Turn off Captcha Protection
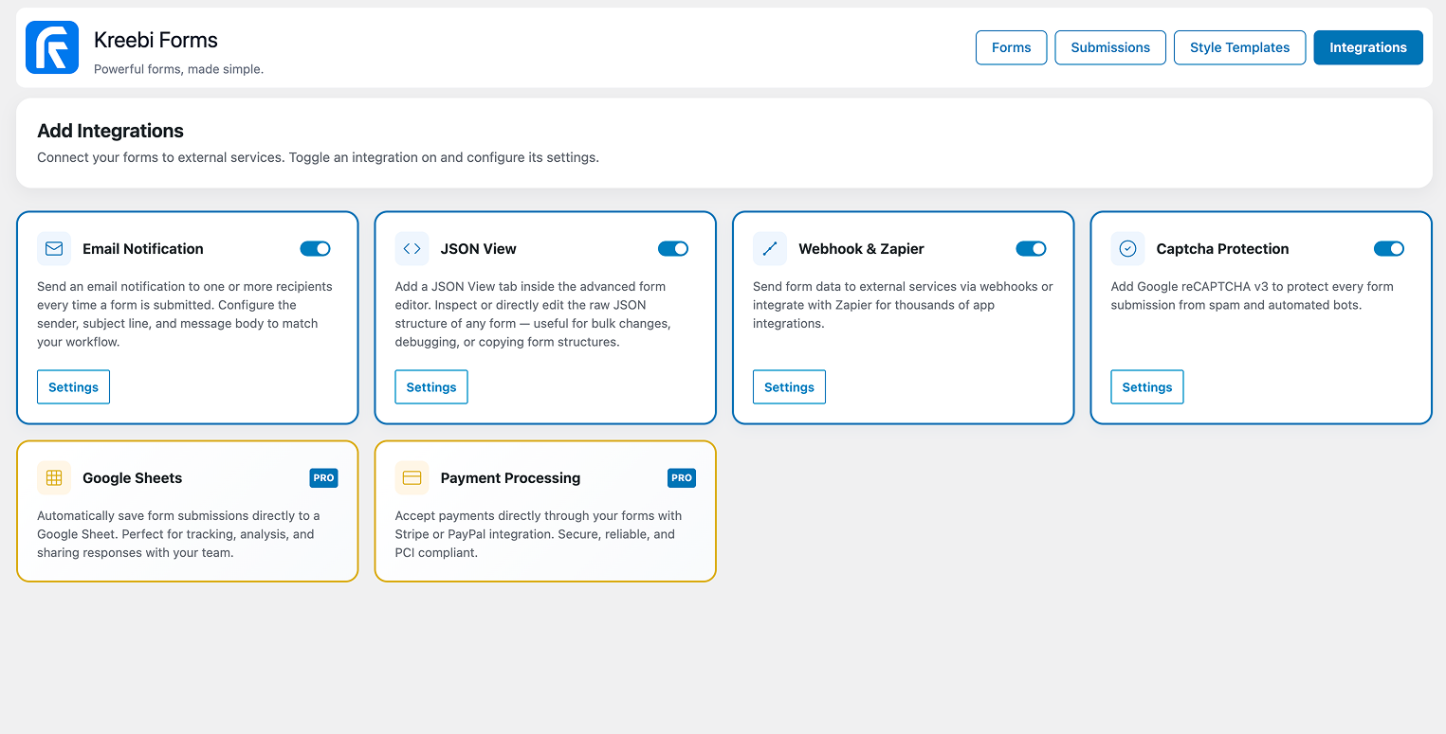Screen dimensions: 1446x734 pos(1389,248)
